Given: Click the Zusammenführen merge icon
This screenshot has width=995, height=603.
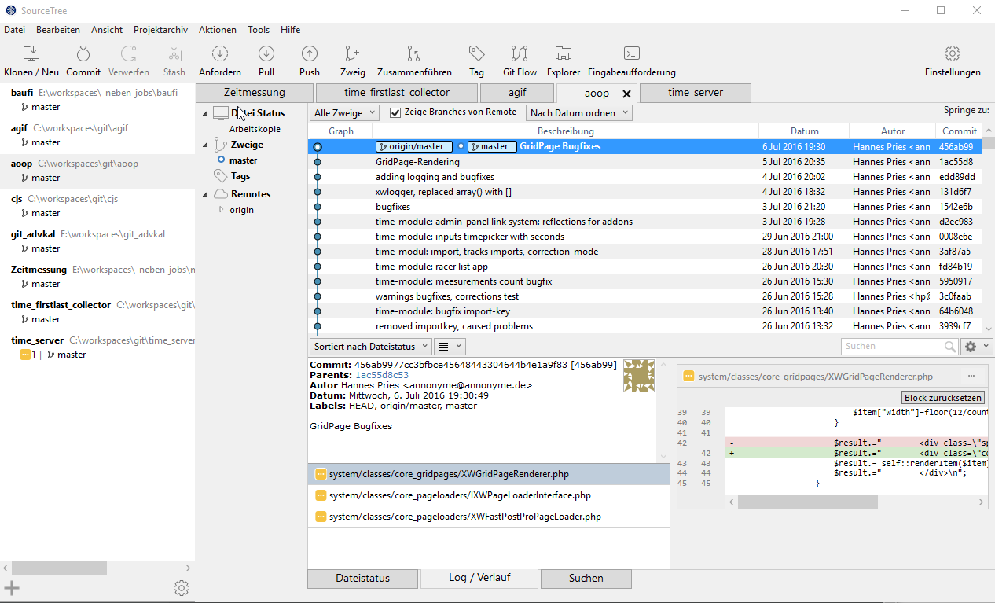Looking at the screenshot, I should (x=413, y=53).
